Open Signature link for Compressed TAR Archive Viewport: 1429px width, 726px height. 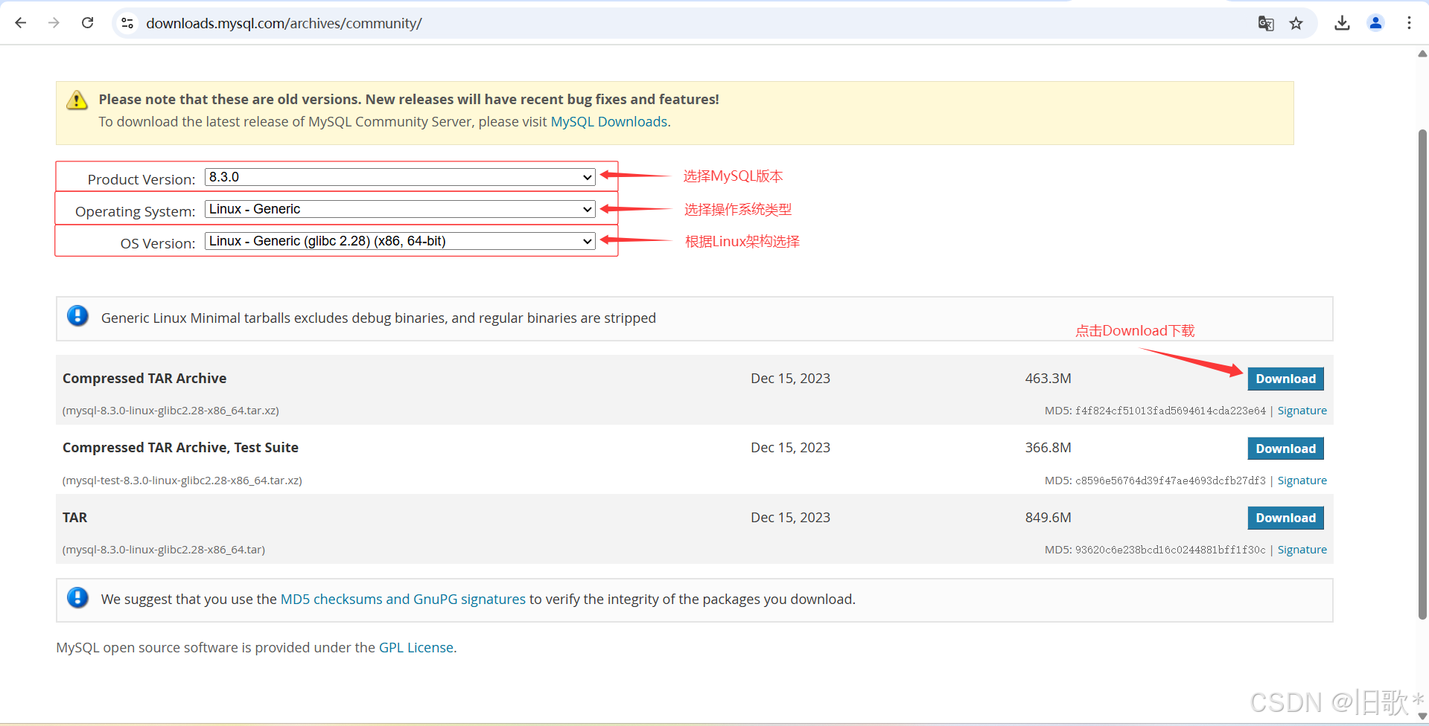point(1302,411)
